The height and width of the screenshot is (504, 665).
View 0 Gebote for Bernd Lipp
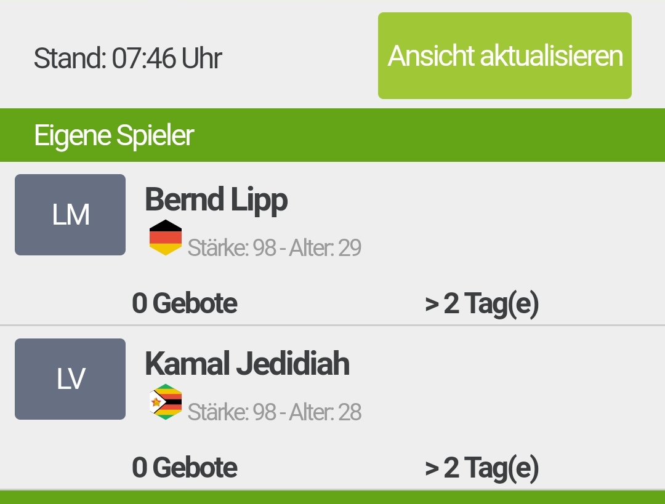coord(185,303)
